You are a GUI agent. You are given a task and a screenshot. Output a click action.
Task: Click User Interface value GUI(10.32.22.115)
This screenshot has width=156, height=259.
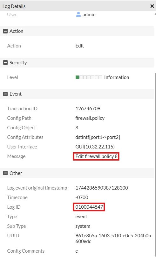(95, 147)
